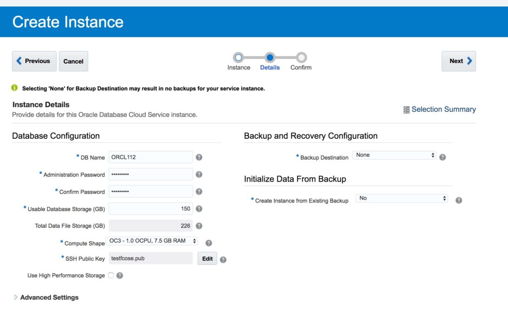The image size is (508, 321).
Task: Go to the Instance wizard step
Action: click(x=239, y=58)
